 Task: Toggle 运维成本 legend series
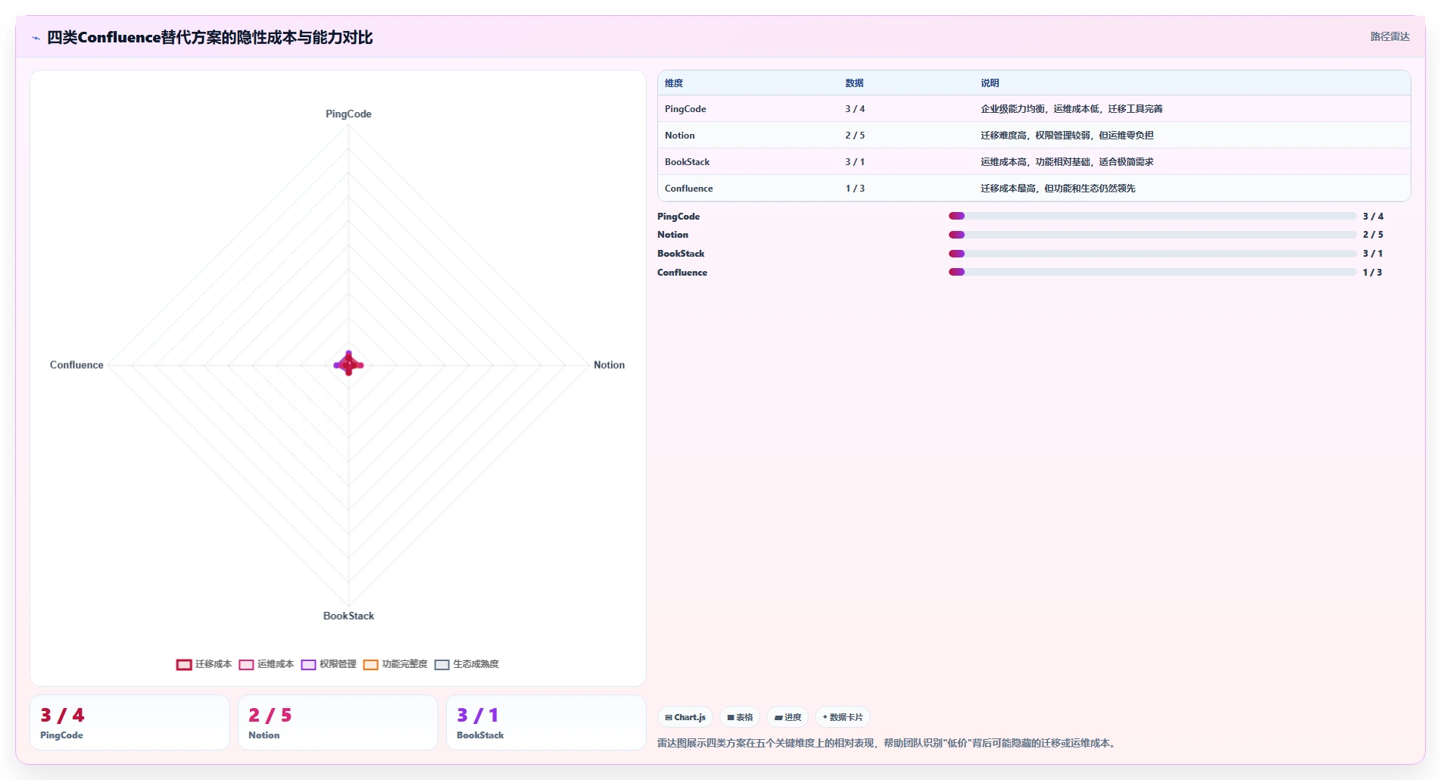coord(266,664)
